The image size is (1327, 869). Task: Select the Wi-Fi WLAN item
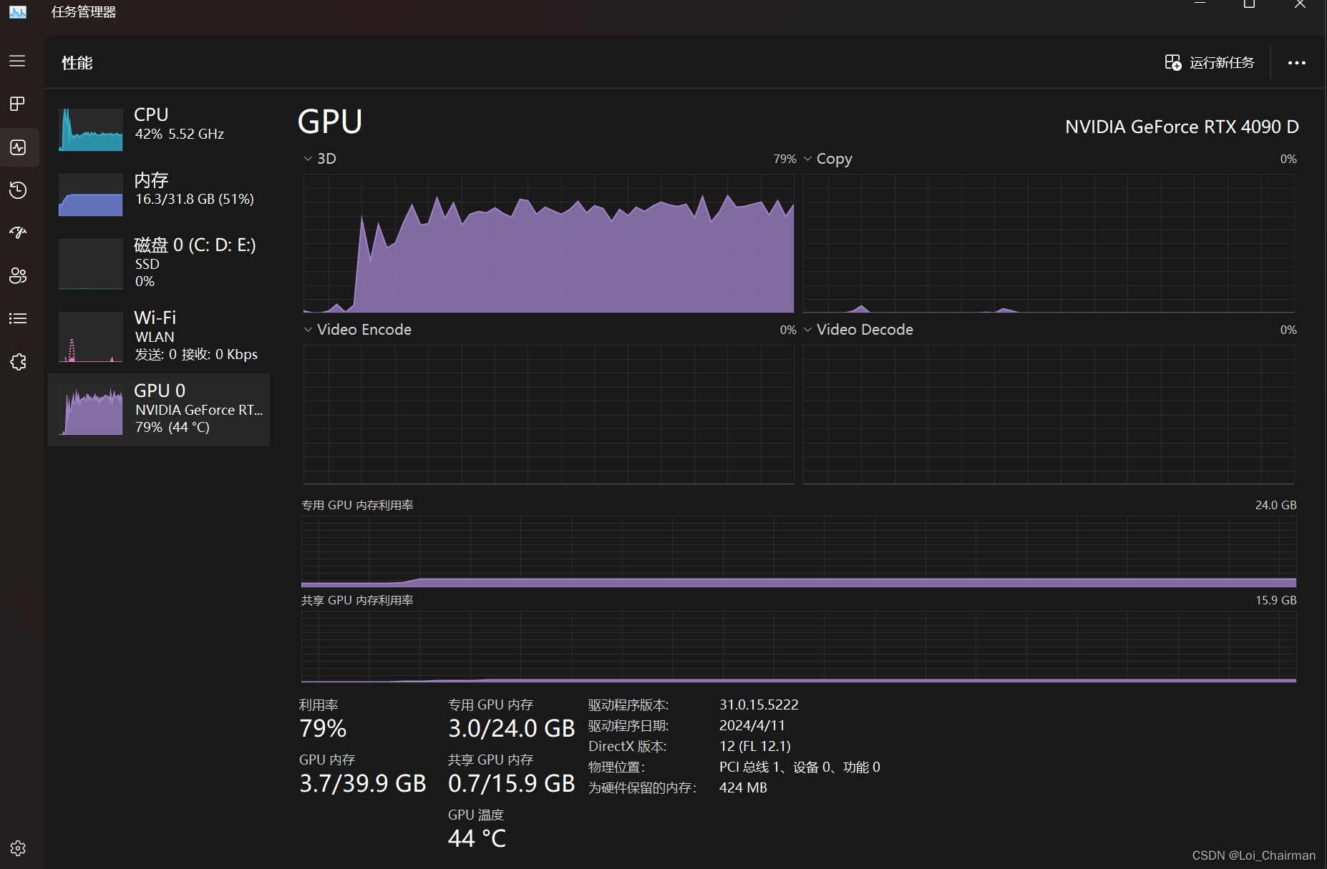[x=159, y=335]
